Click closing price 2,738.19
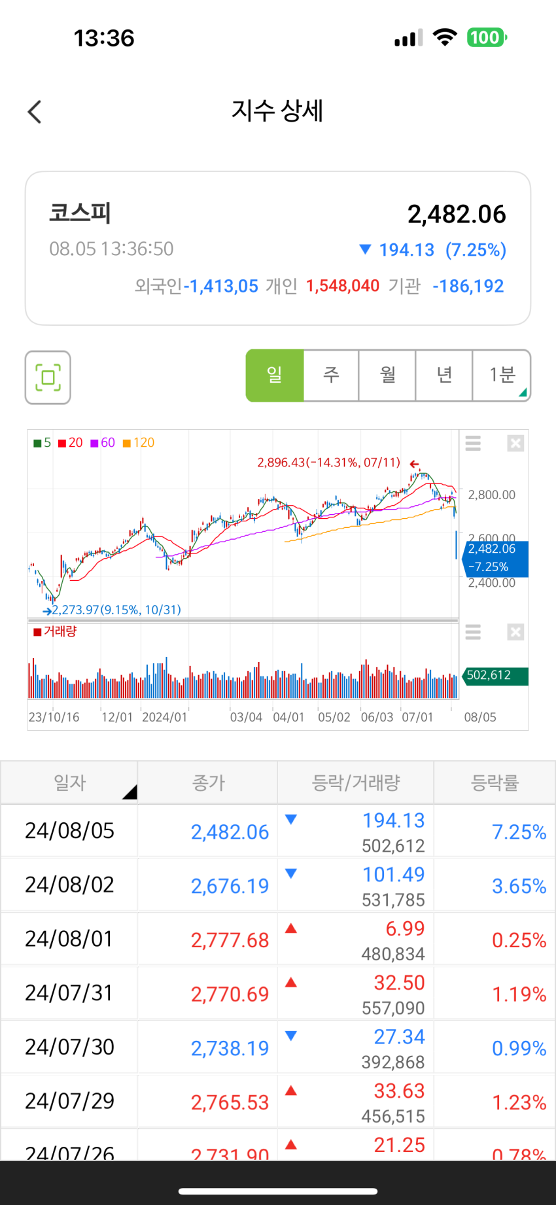 (230, 1049)
